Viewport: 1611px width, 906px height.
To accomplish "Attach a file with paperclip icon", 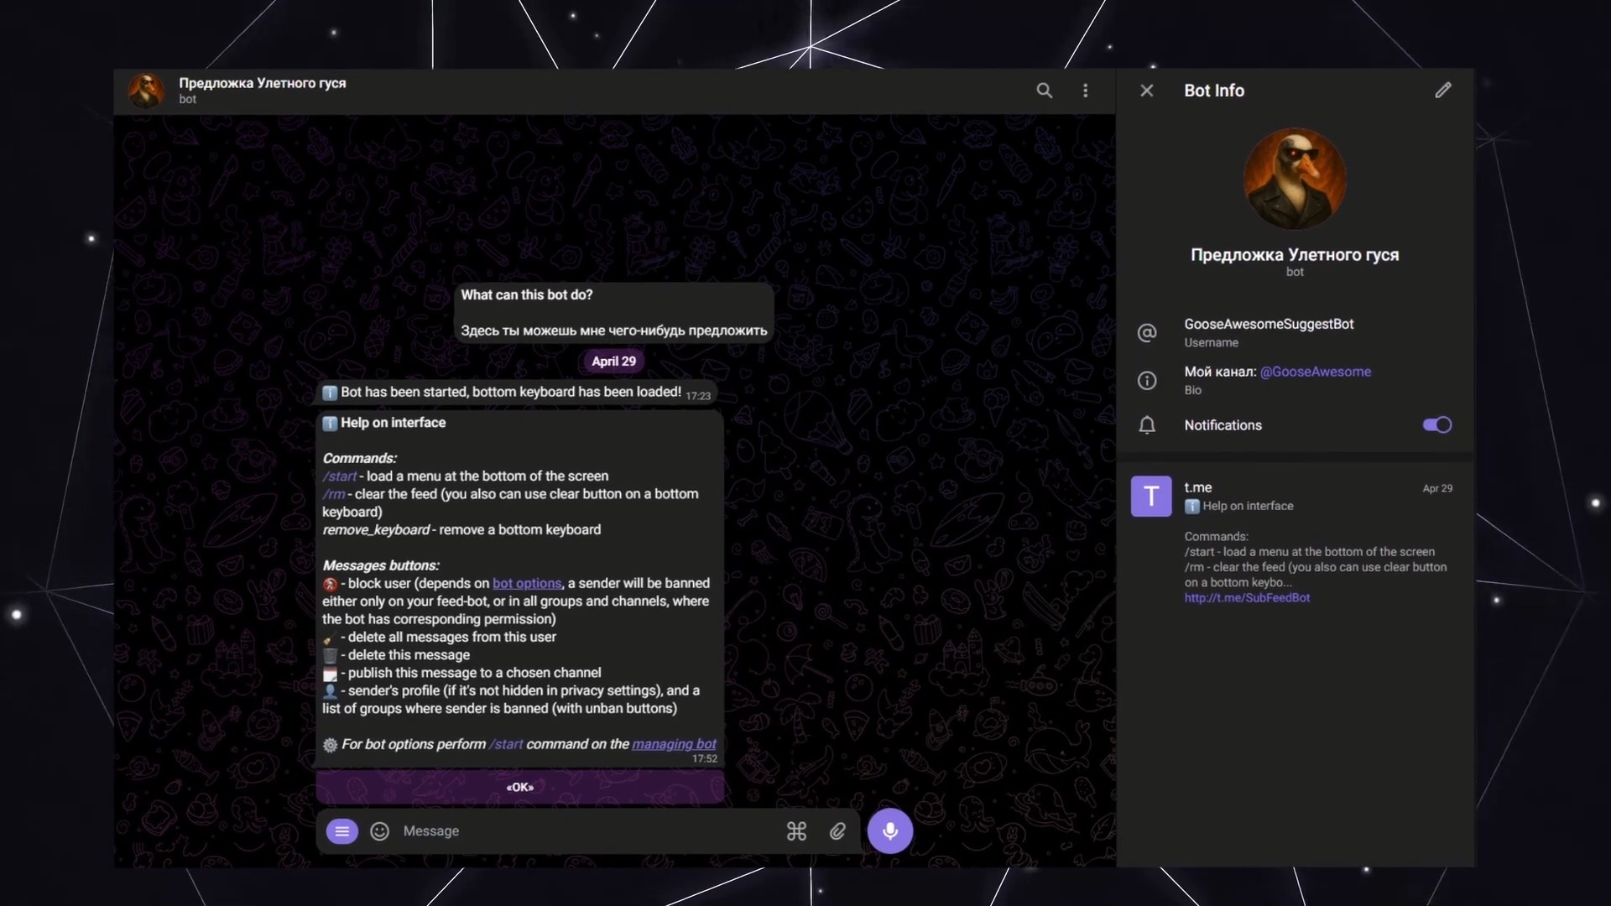I will coord(837,831).
